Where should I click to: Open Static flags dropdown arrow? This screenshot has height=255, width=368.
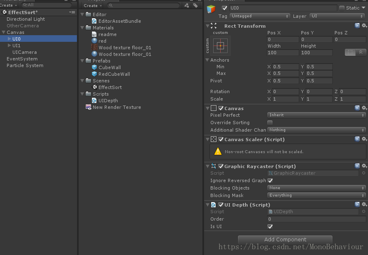coord(363,8)
